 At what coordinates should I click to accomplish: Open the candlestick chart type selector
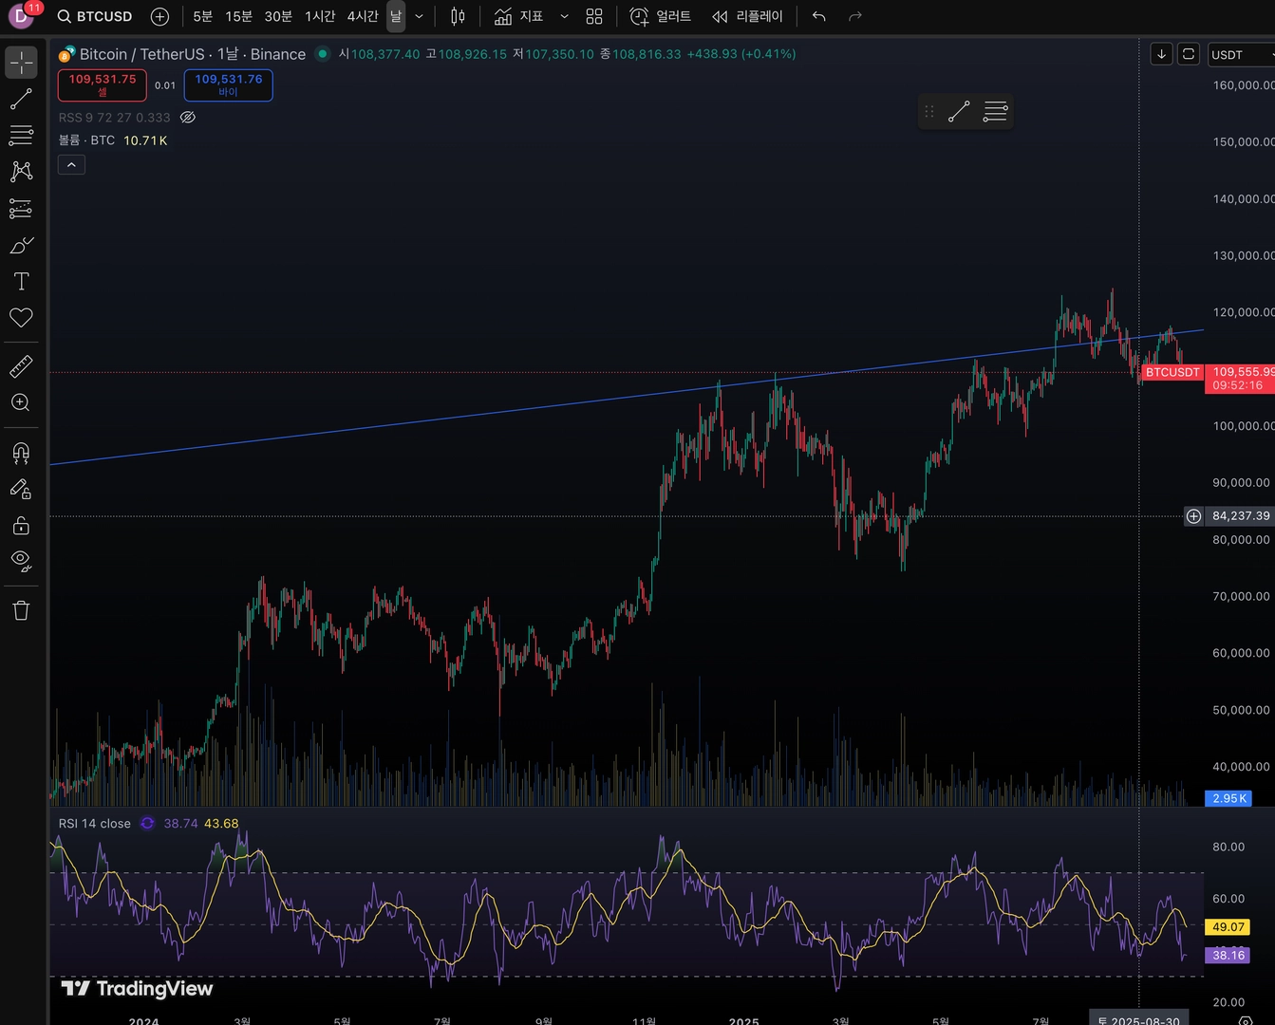[458, 16]
